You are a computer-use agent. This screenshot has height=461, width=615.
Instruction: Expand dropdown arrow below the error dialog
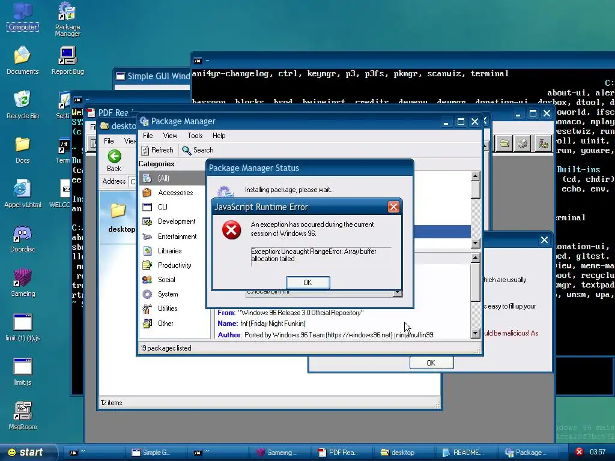coord(398,293)
